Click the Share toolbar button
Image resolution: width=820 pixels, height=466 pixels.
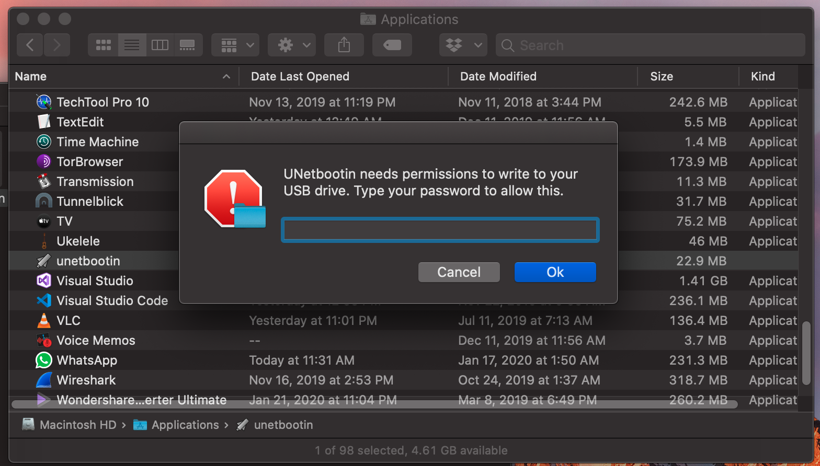tap(344, 45)
